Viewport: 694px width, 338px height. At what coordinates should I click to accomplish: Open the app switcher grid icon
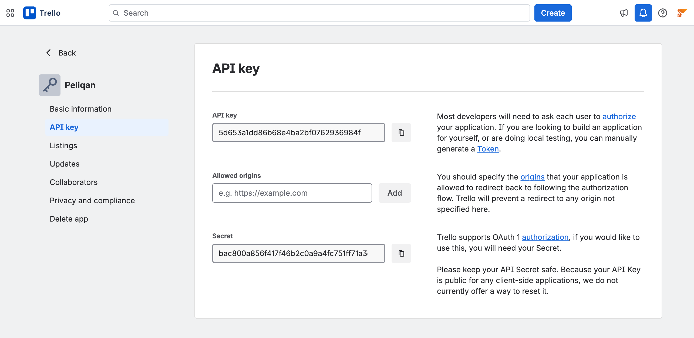[10, 13]
